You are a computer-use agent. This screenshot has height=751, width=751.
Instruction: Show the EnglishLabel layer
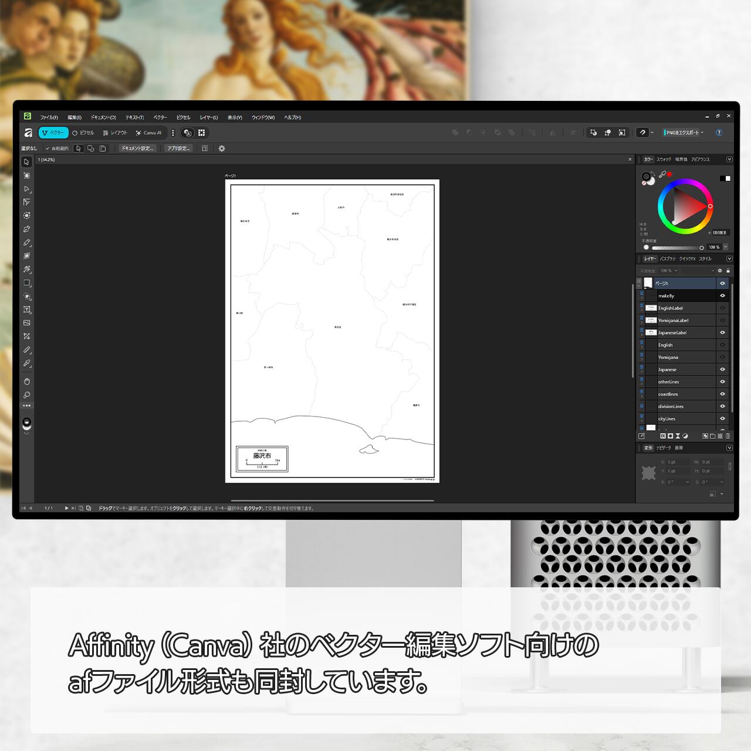coord(722,308)
